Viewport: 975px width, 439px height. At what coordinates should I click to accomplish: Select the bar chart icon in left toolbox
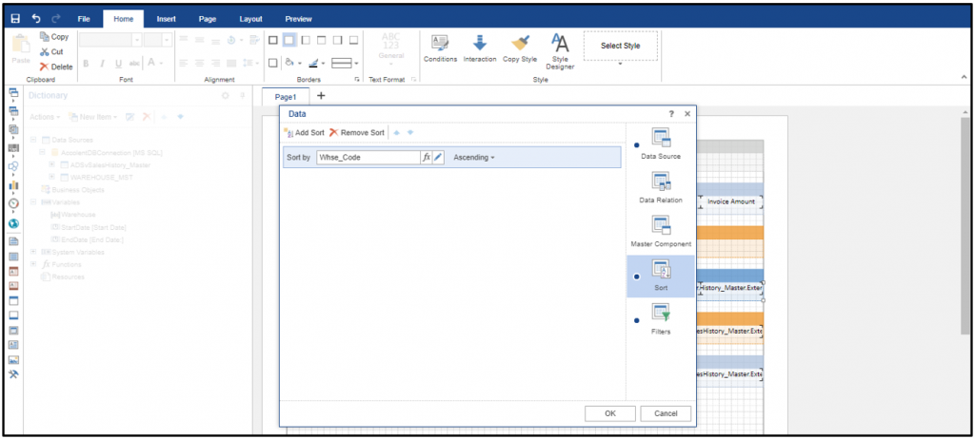13,185
